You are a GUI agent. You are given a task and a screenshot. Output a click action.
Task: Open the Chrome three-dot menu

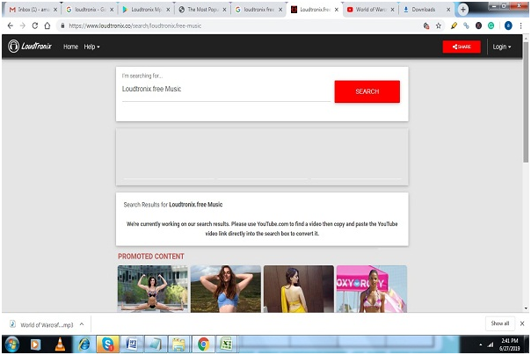[x=520, y=25]
